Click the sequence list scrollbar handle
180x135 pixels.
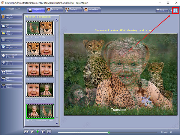[x=57, y=70]
